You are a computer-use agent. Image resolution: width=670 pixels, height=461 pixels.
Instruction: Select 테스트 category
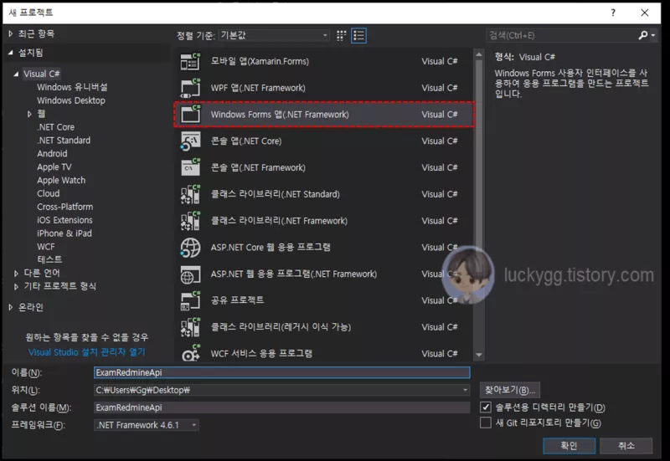49,259
